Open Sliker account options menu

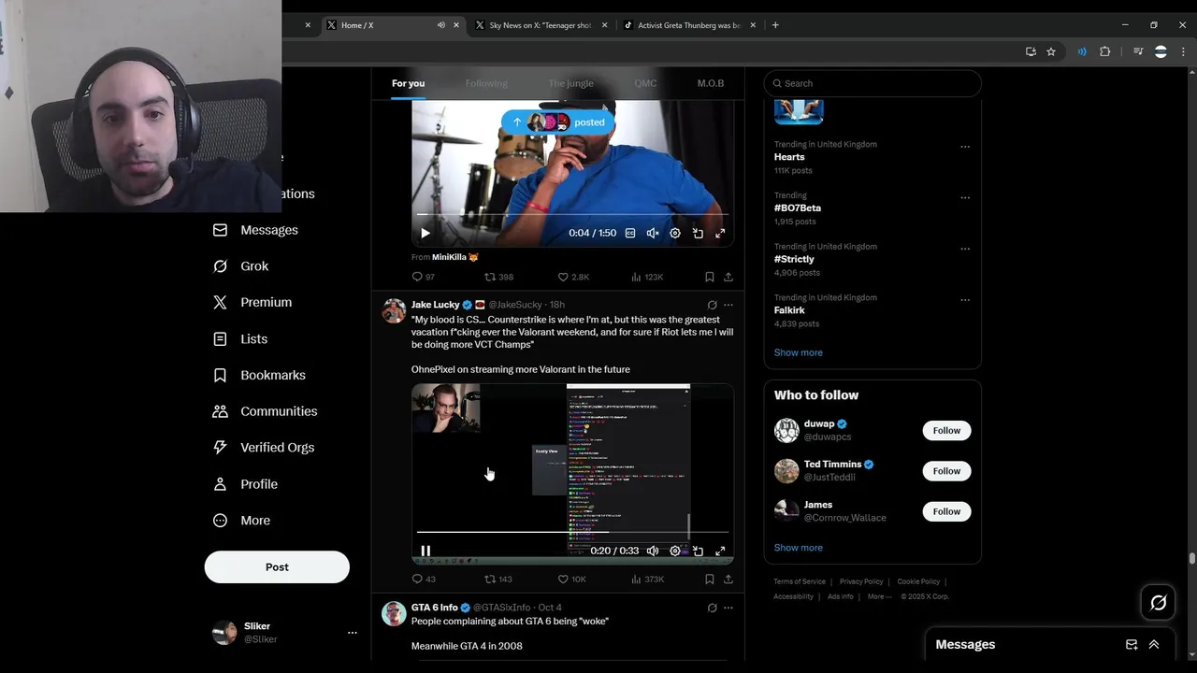pyautogui.click(x=352, y=633)
